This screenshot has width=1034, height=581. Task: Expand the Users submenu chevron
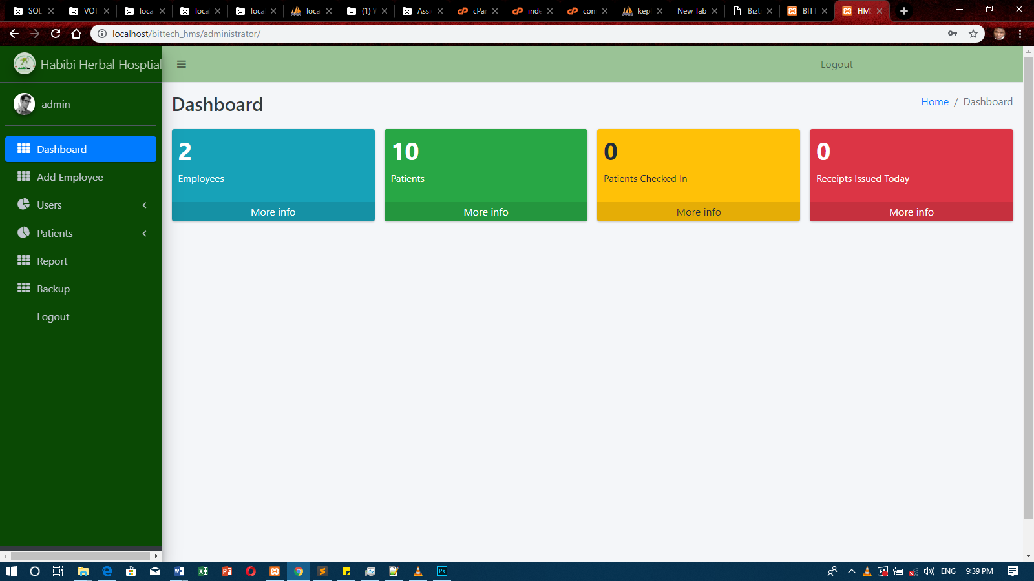[x=145, y=205]
